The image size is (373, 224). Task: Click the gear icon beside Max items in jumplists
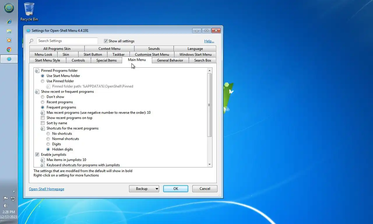tap(43, 160)
